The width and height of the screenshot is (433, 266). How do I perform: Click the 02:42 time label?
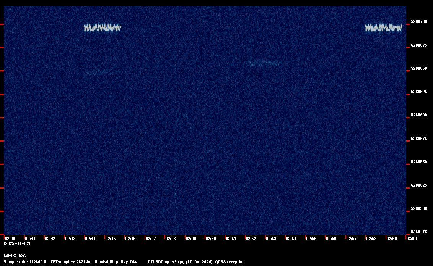(50, 239)
